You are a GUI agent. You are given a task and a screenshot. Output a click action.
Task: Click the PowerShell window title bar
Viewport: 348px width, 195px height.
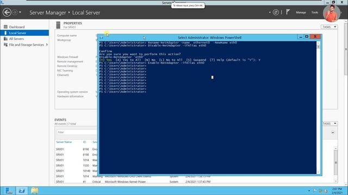pos(209,37)
